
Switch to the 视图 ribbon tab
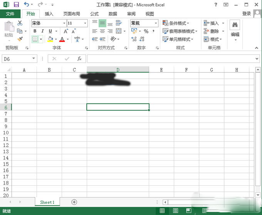click(149, 14)
